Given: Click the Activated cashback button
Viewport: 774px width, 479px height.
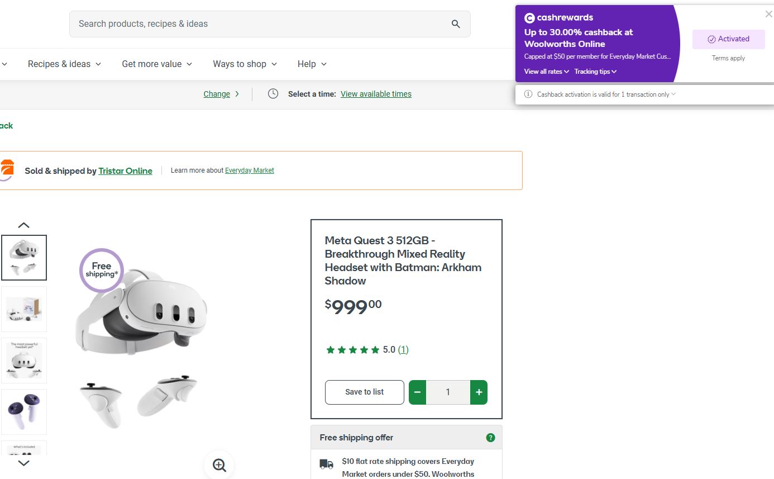Looking at the screenshot, I should click(x=728, y=39).
